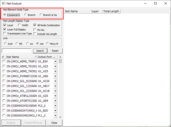The width and height of the screenshot is (171, 127).
Task: Check the MCU_SCL_2 net row
Action: click(x=4, y=91)
